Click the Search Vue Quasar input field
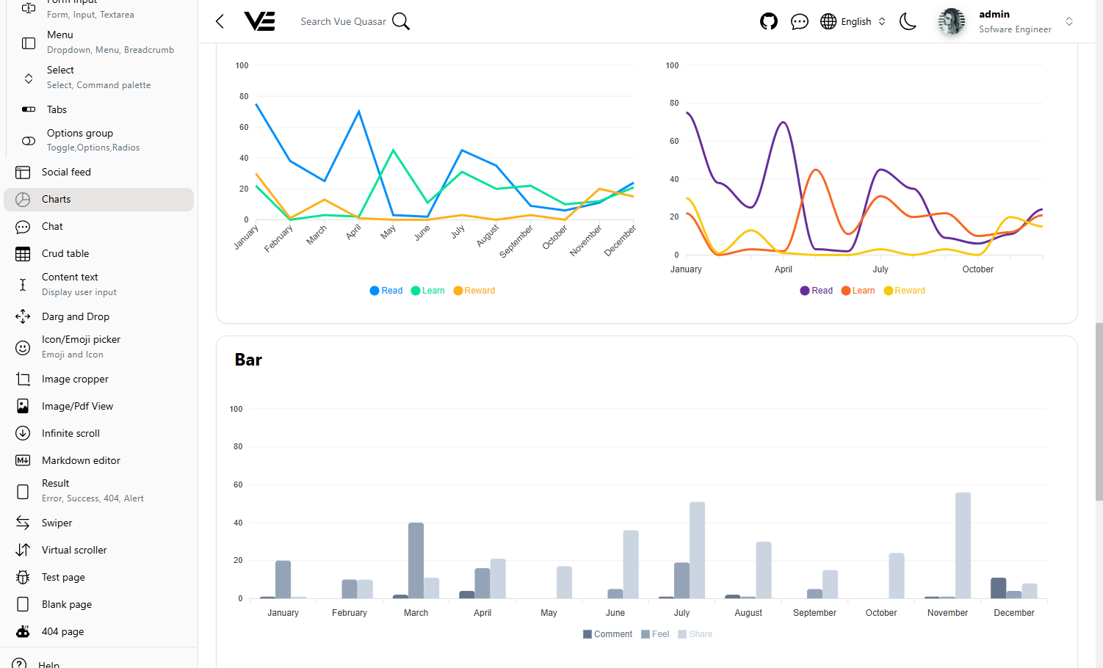The image size is (1103, 668). [344, 21]
